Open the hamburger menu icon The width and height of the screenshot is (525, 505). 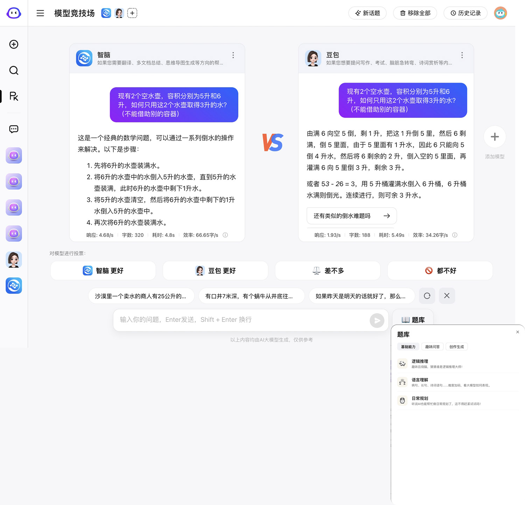point(40,13)
